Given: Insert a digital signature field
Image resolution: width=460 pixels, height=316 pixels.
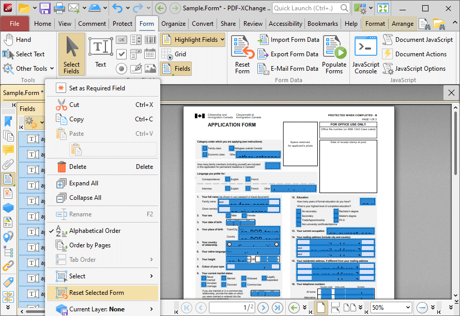Looking at the screenshot, I should point(136,69).
